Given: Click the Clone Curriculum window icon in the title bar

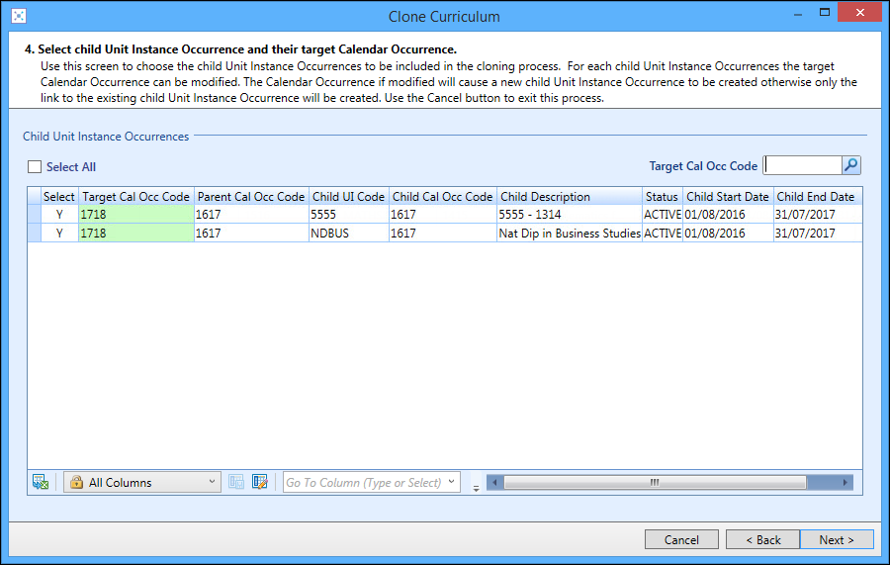Looking at the screenshot, I should [x=19, y=16].
